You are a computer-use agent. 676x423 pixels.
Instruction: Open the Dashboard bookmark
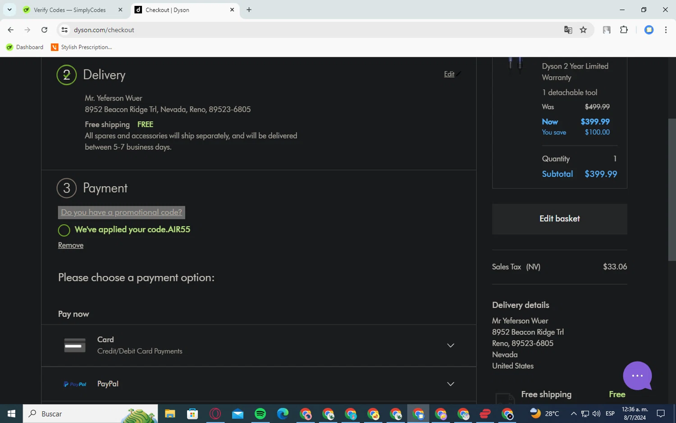click(x=25, y=47)
